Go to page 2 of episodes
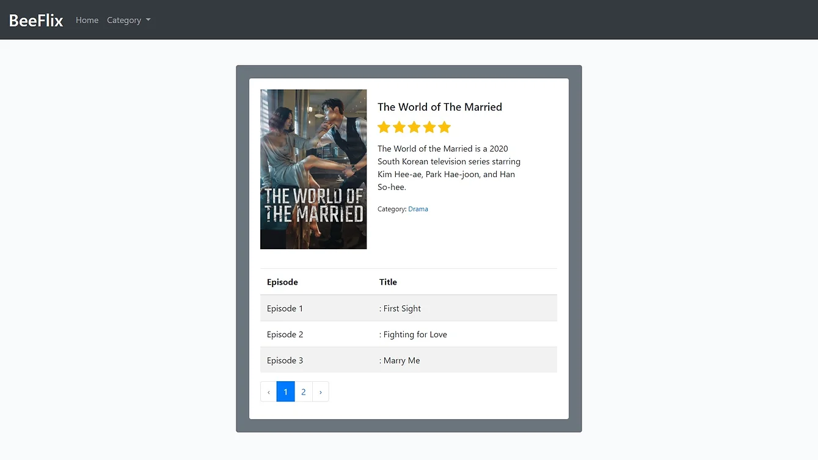 tap(304, 392)
